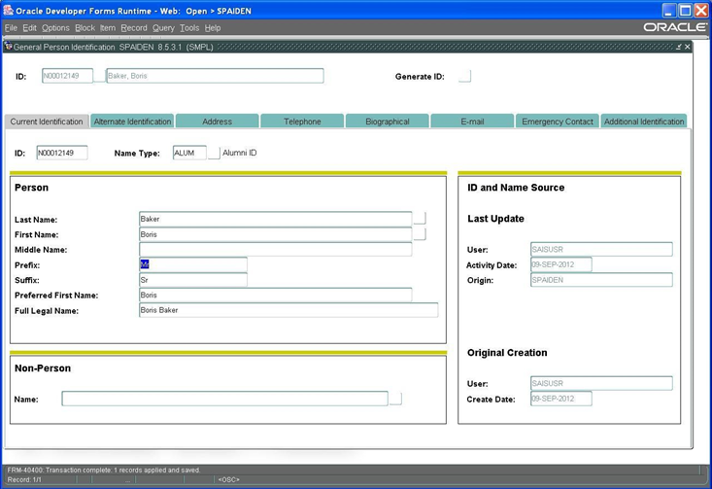712x489 pixels.
Task: Open the Biographical tab
Action: [388, 122]
